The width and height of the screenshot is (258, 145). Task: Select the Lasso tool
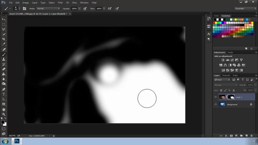(4, 29)
